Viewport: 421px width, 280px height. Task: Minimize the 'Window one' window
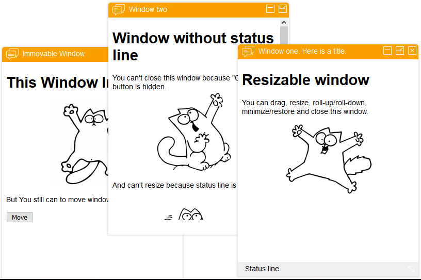[x=387, y=50]
